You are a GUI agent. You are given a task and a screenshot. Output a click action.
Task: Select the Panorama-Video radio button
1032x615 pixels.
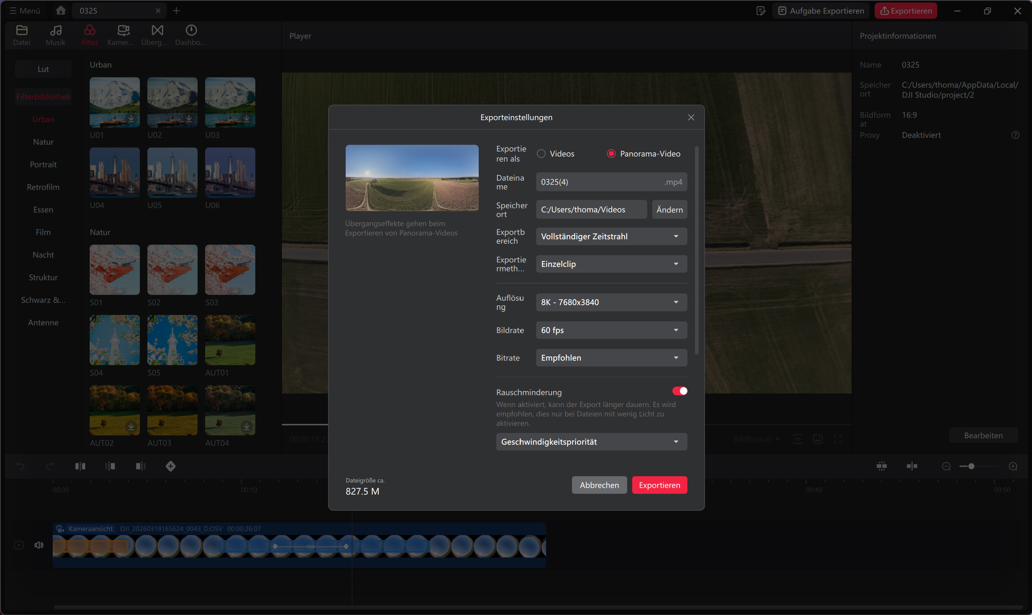[611, 154]
